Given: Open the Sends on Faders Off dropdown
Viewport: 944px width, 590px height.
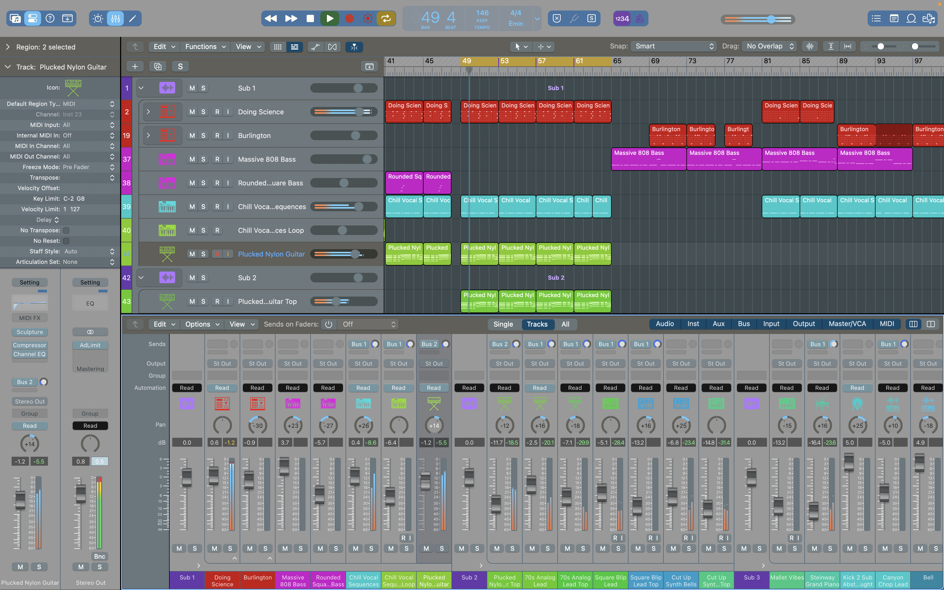Looking at the screenshot, I should 368,324.
